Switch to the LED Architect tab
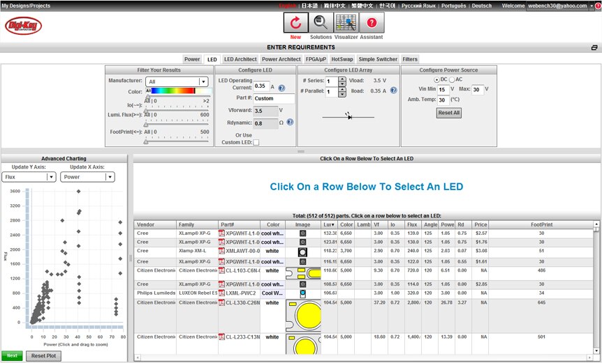602x363 pixels. click(240, 59)
